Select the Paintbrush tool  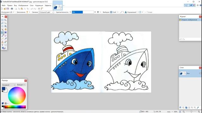coord(3,35)
